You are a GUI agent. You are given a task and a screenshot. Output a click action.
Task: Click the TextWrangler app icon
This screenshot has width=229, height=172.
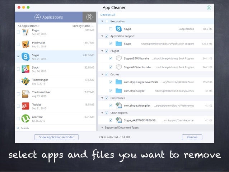click(x=25, y=81)
